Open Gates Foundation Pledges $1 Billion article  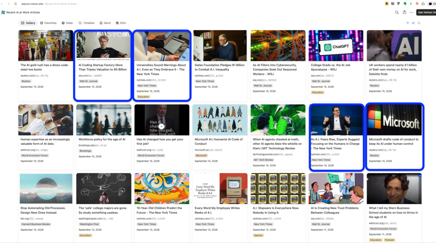tap(220, 65)
